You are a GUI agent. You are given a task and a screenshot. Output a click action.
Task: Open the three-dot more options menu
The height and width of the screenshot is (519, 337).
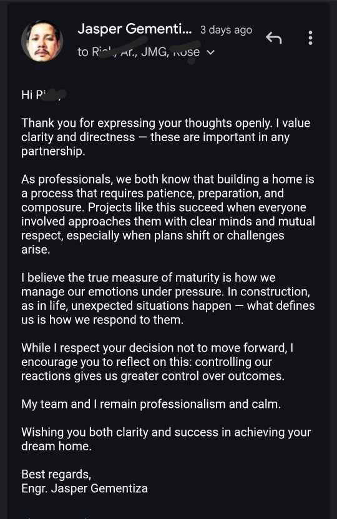point(310,37)
